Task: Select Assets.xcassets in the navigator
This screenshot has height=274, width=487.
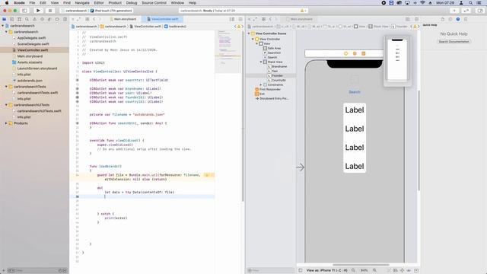Action: [x=29, y=62]
